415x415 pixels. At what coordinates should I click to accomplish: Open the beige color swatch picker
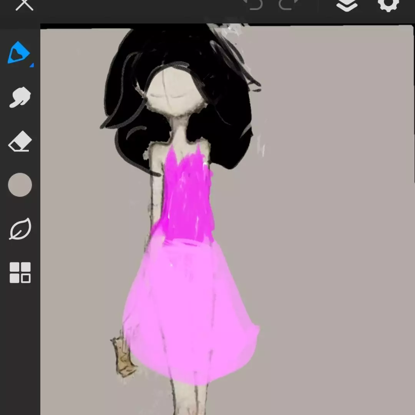click(20, 185)
